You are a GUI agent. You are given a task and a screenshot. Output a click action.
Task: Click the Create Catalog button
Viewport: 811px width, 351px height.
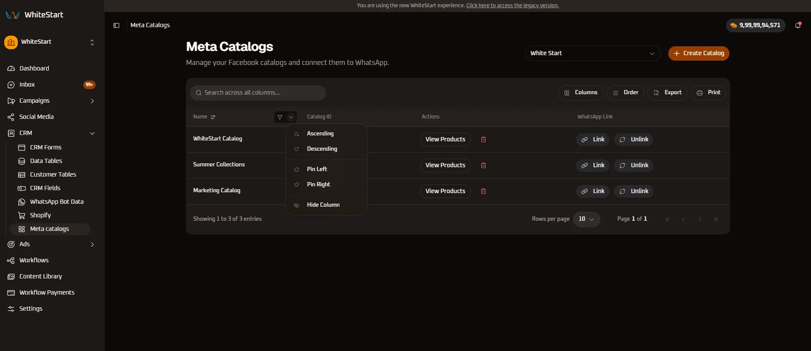point(698,53)
